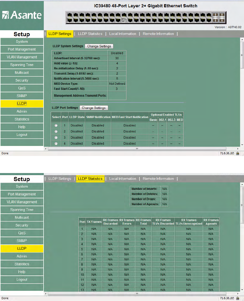
Task: Click LLDP item on LLDP Statistics page sidebar
Action: point(22,249)
